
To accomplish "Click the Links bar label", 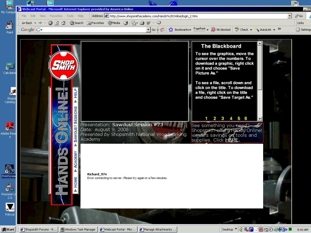I will click(301, 23).
